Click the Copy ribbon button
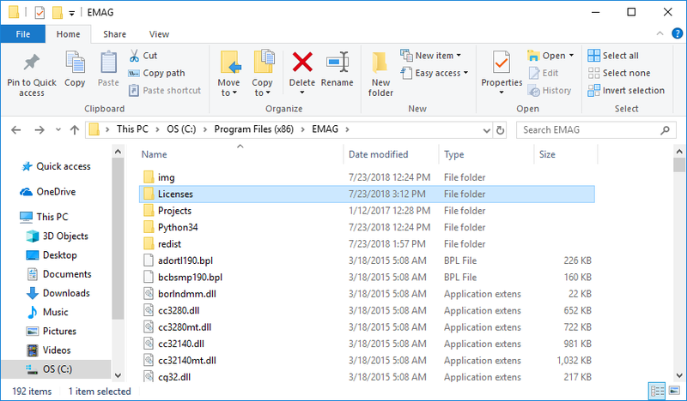 (75, 69)
